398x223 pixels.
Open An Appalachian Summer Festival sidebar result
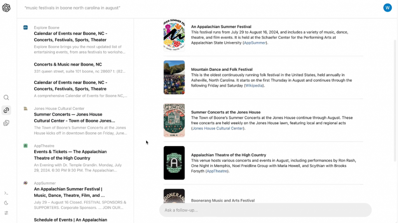[69, 192]
